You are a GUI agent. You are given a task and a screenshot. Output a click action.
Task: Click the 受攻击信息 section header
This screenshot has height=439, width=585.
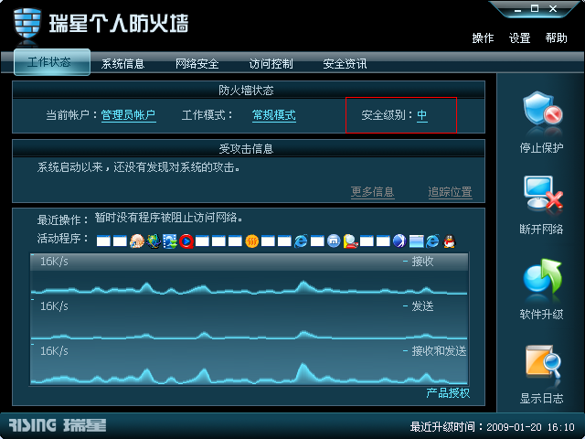(x=246, y=149)
